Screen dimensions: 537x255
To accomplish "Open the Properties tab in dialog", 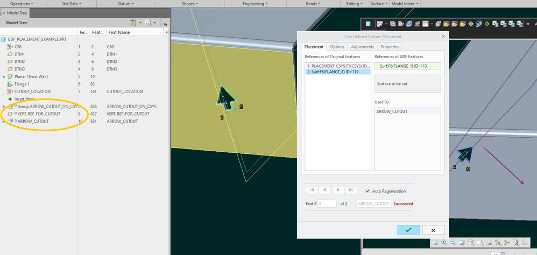I will tap(390, 47).
